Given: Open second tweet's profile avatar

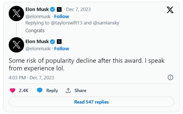Looking at the screenshot, I should [16, 45].
